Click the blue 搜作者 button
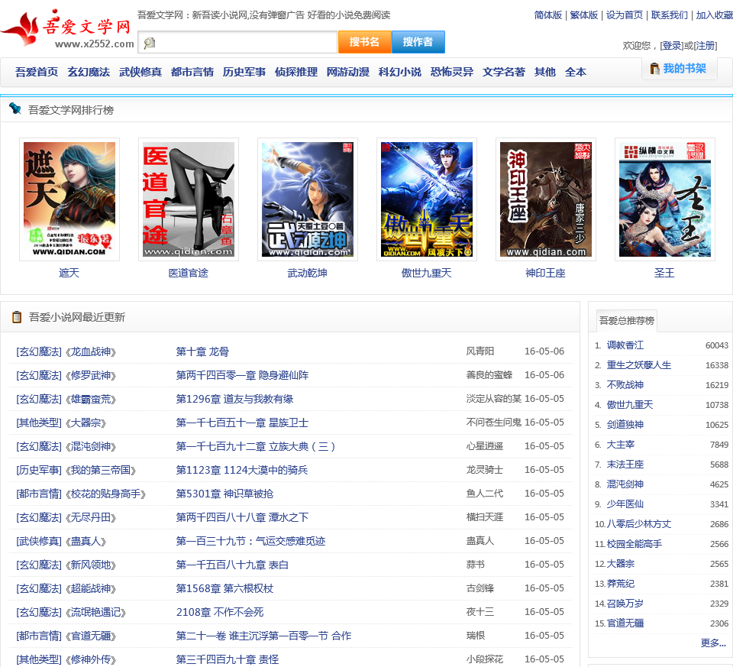The image size is (733, 667). [x=418, y=42]
